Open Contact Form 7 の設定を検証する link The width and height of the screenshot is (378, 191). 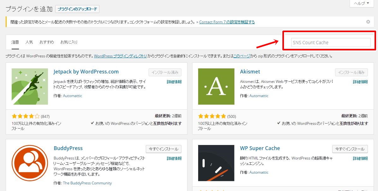(x=227, y=22)
